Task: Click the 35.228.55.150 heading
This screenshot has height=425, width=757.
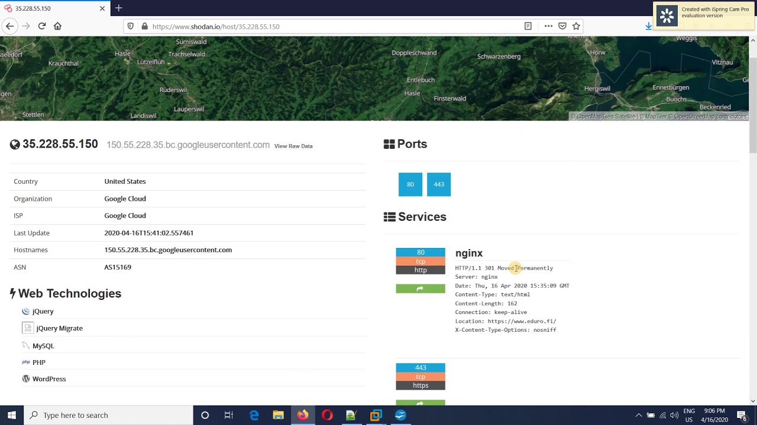Action: coord(60,144)
